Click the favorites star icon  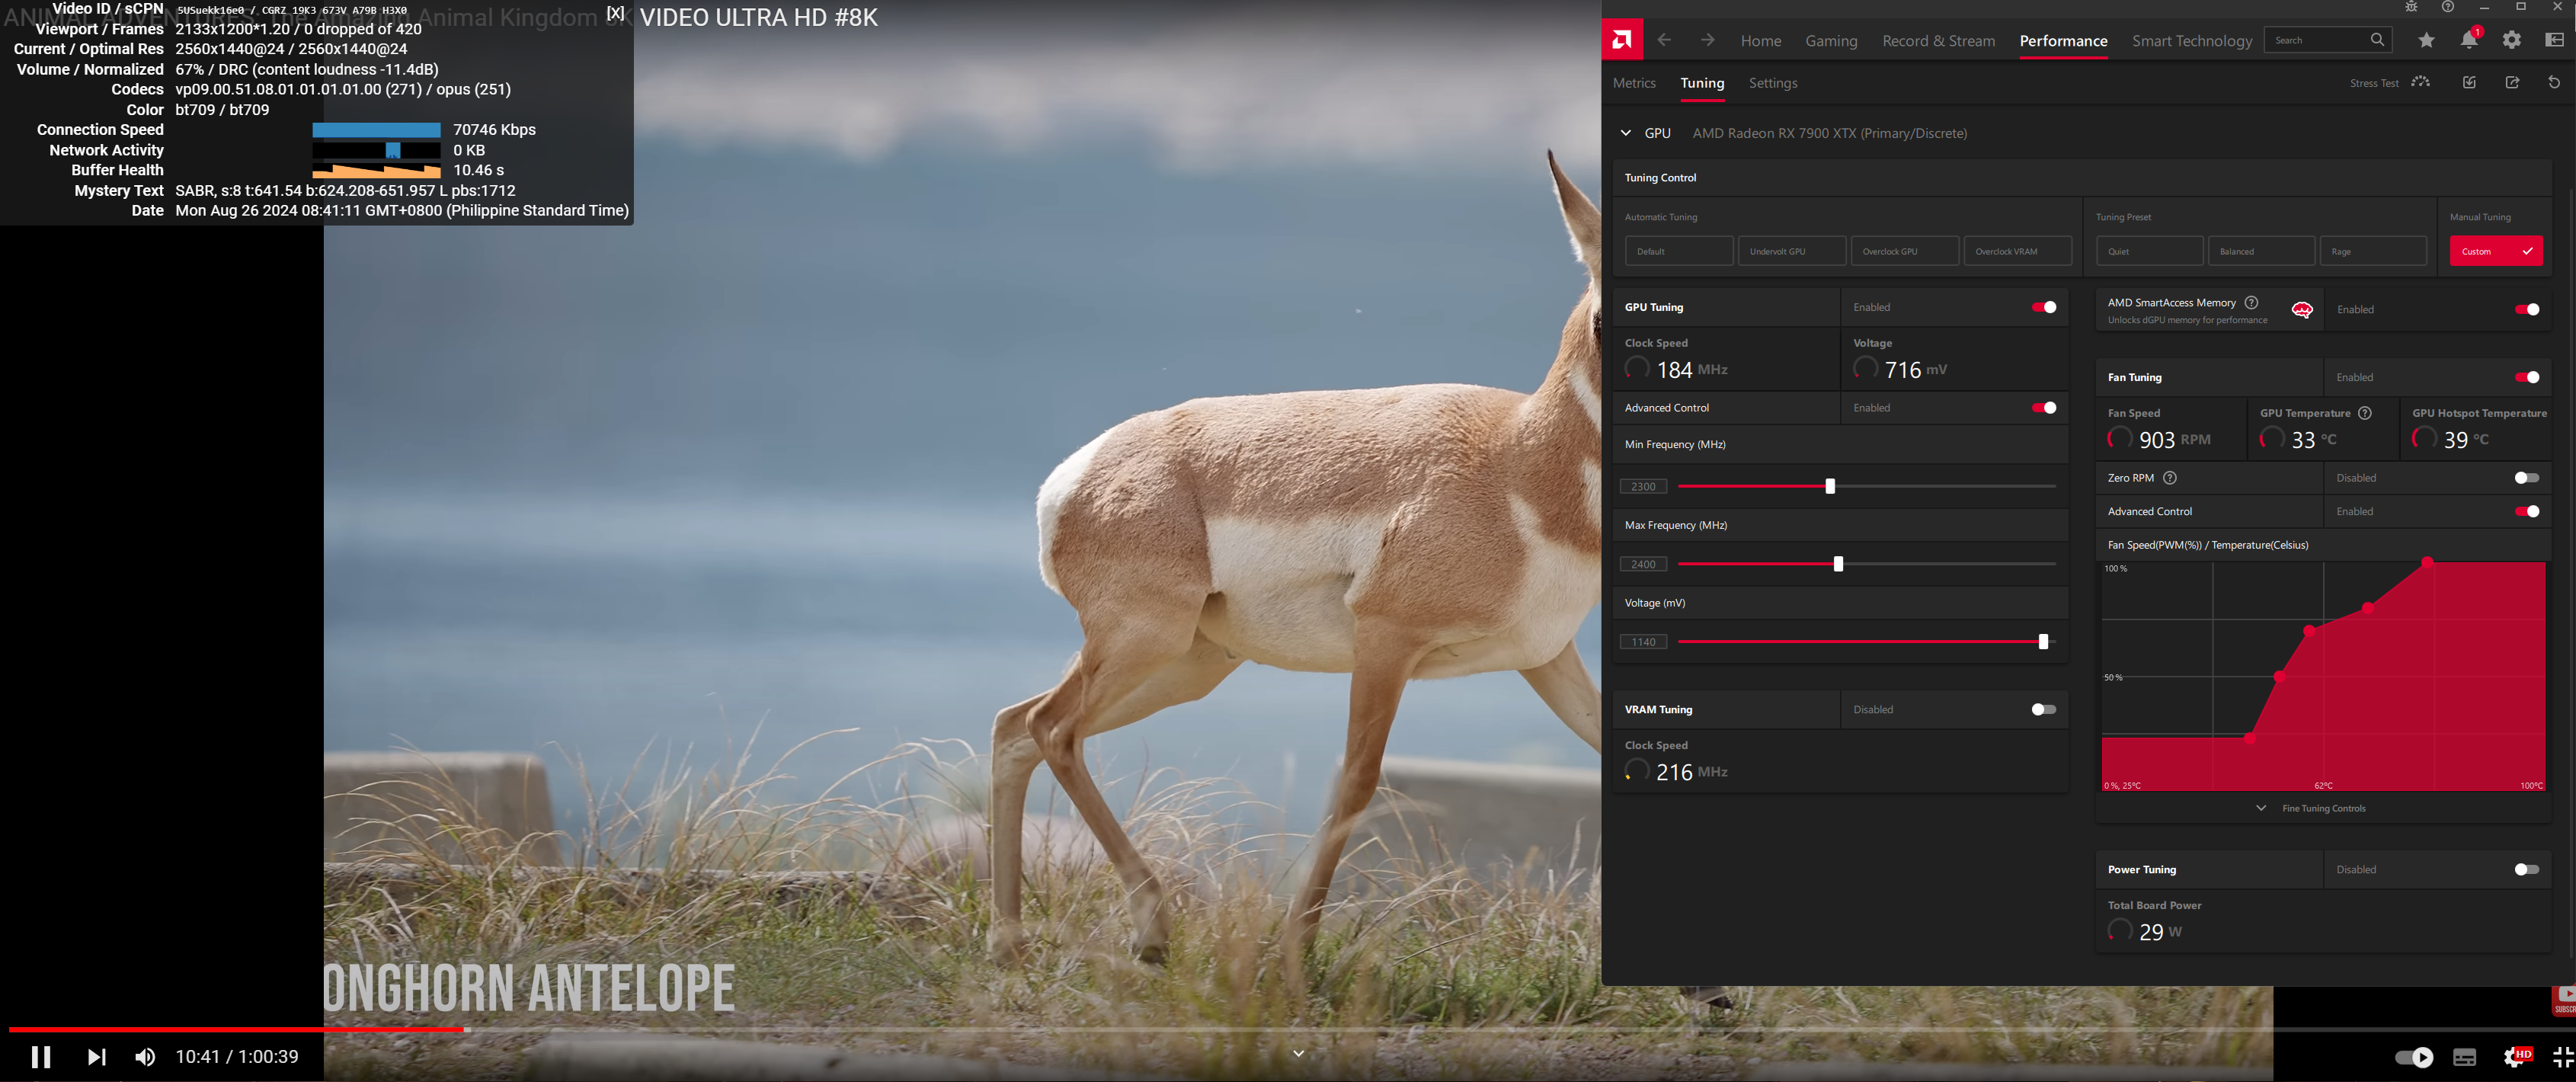(2426, 40)
